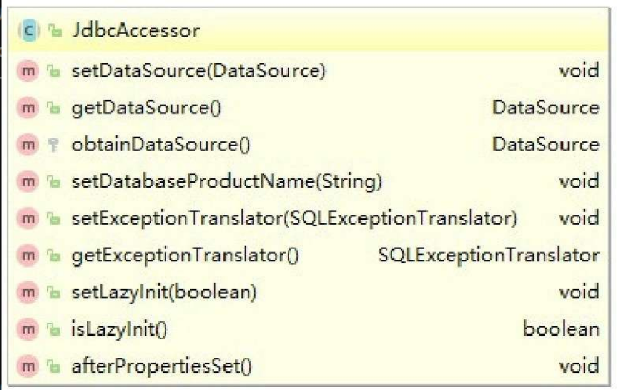The height and width of the screenshot is (390, 618).
Task: Click the method icon beside isLazyInit()
Action: [x=28, y=329]
